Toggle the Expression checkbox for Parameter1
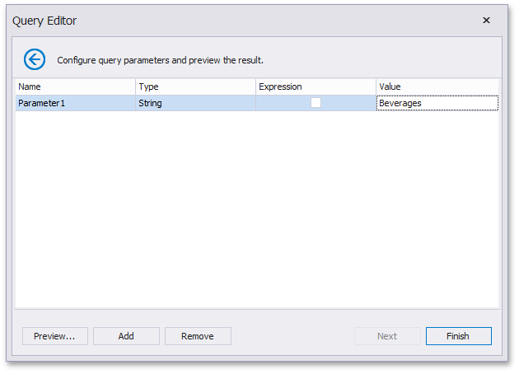519x374 pixels. [316, 103]
